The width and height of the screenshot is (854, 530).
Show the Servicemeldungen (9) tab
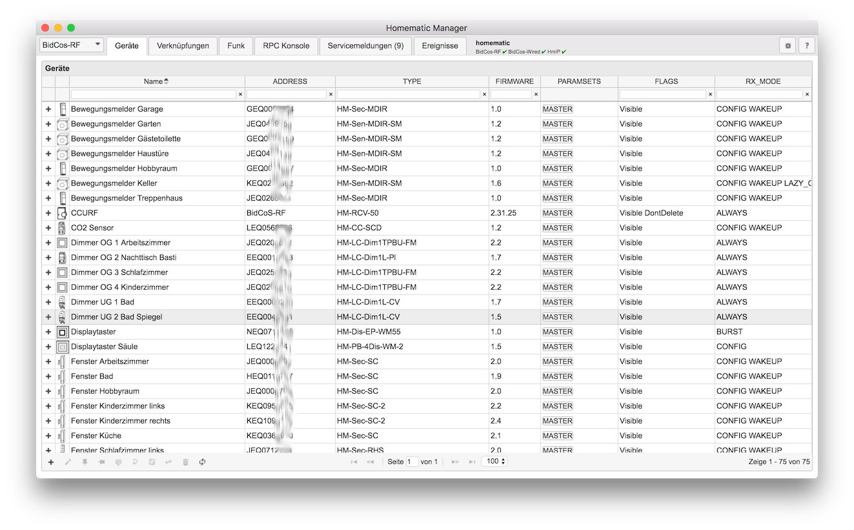pyautogui.click(x=365, y=46)
